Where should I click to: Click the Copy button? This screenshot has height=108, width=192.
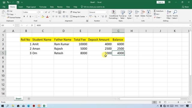10,14
